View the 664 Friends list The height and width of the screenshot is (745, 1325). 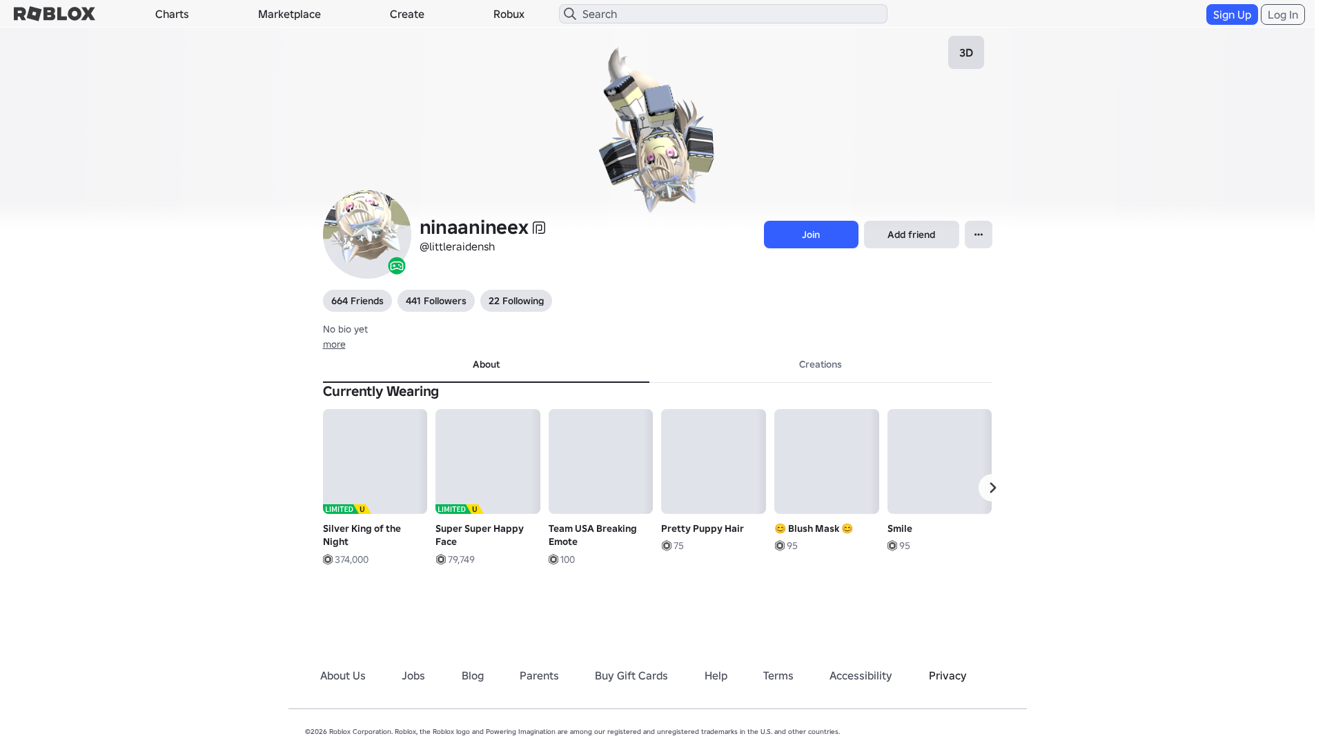click(x=357, y=301)
